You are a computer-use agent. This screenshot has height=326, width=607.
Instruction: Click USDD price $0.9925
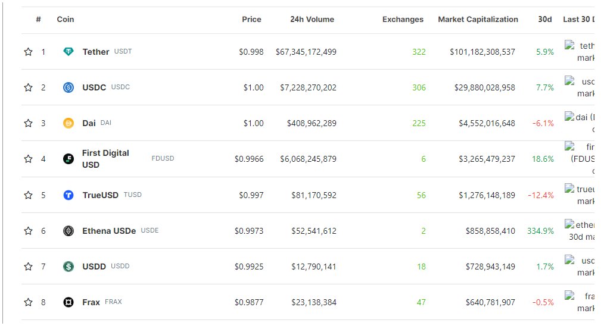pyautogui.click(x=249, y=267)
